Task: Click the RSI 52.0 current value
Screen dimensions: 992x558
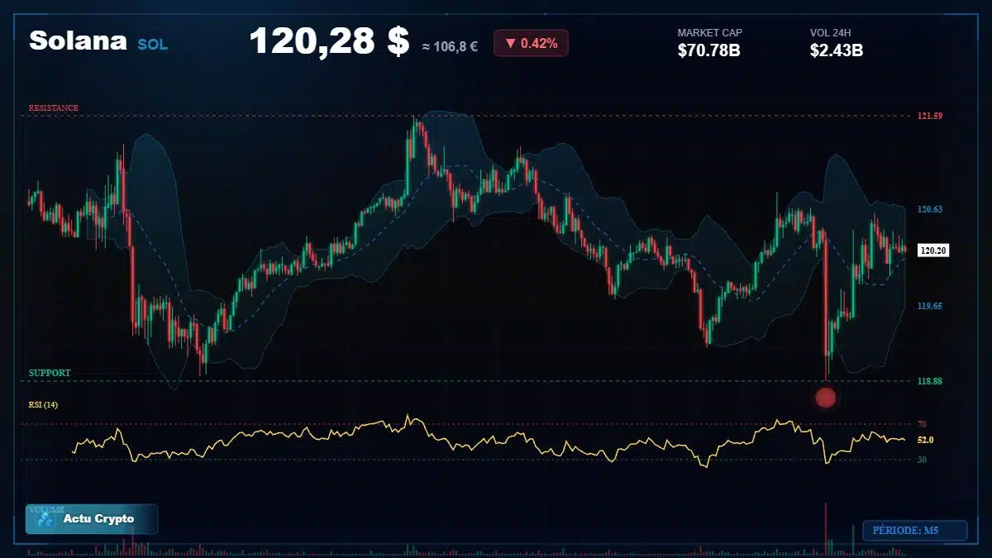Action: [x=926, y=440]
